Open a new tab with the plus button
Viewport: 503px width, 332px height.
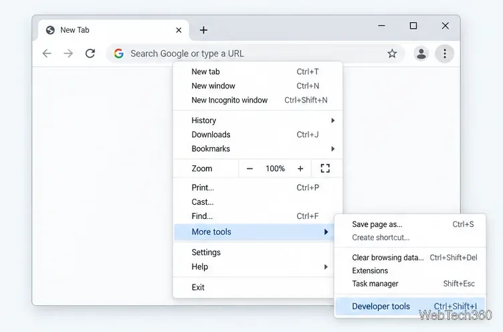[203, 30]
